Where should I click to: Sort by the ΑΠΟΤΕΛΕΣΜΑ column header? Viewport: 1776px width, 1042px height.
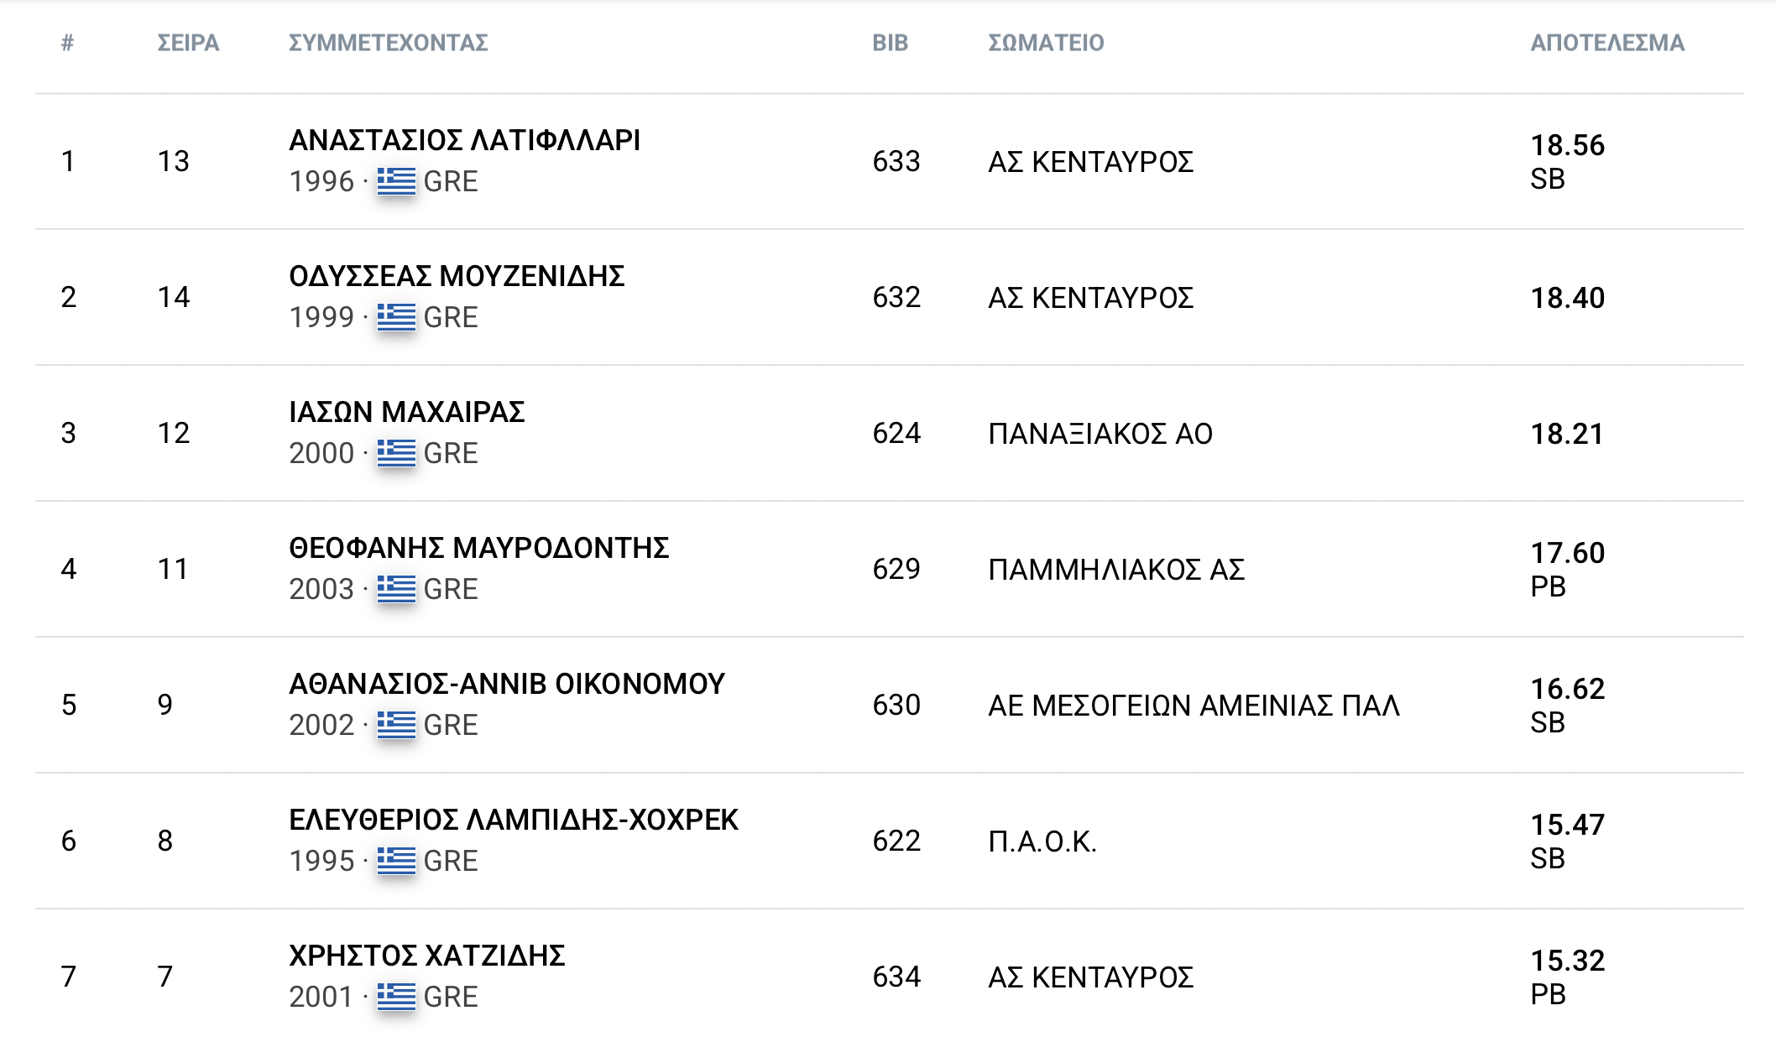pyautogui.click(x=1607, y=43)
